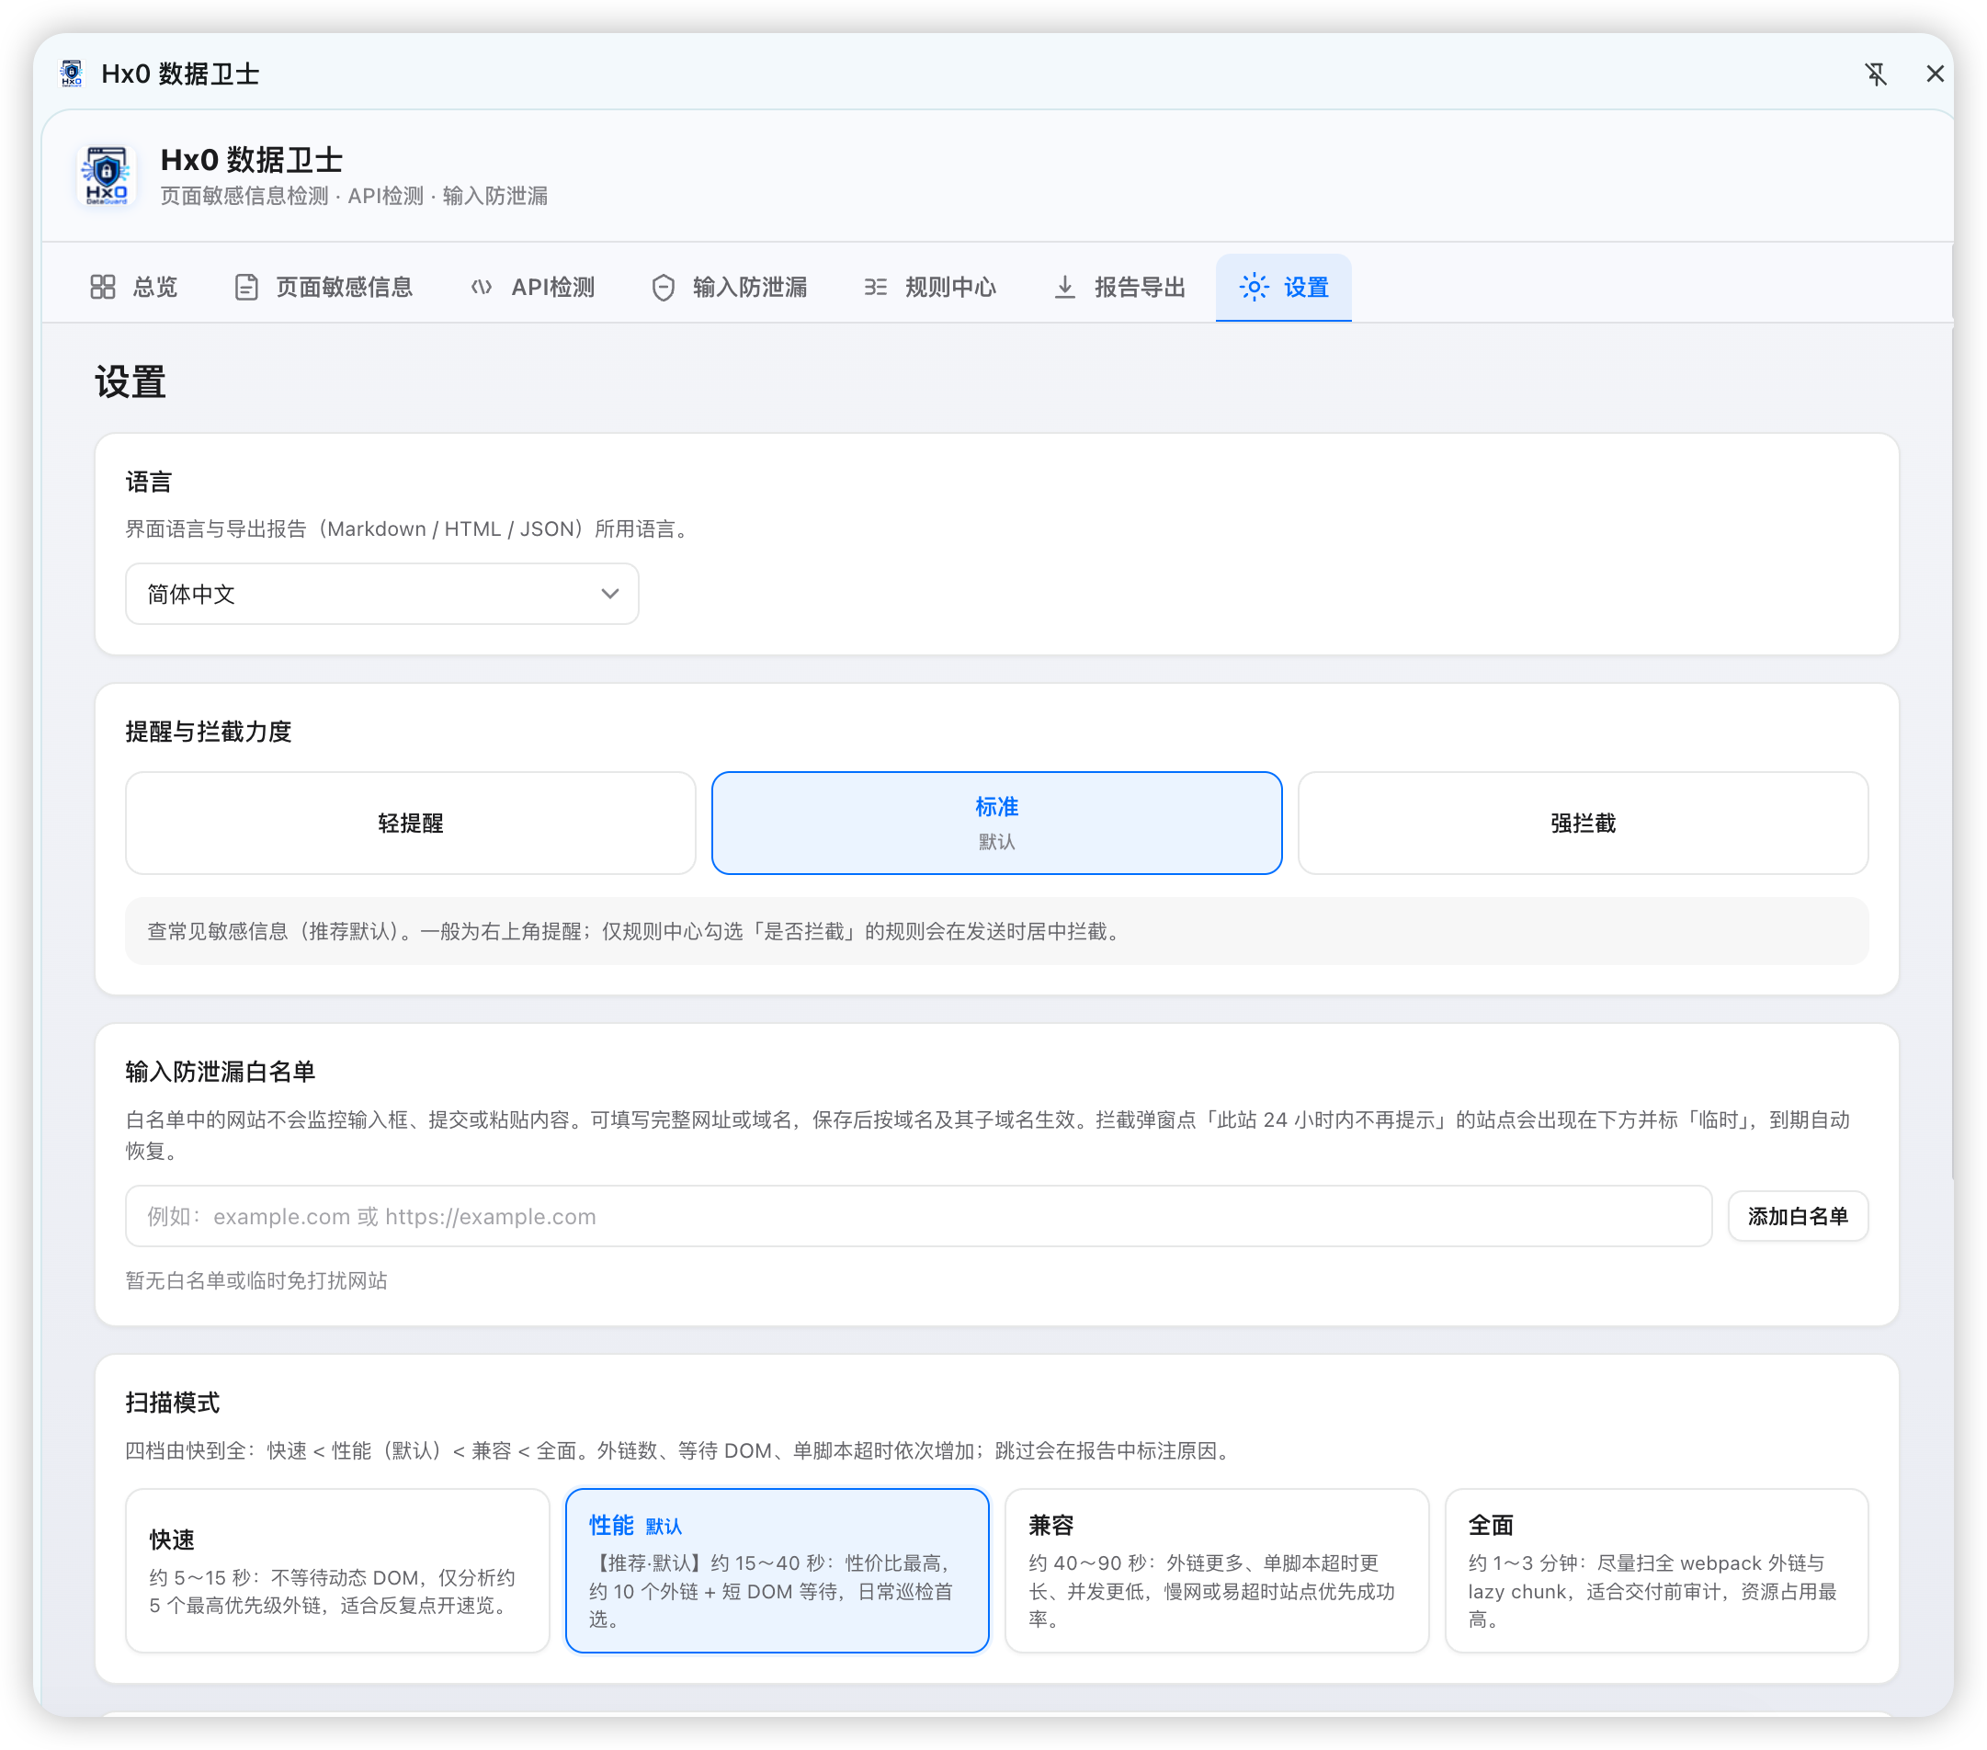The width and height of the screenshot is (1987, 1750).
Task: Click the Markdown / HTML / JSON description
Action: click(x=410, y=528)
